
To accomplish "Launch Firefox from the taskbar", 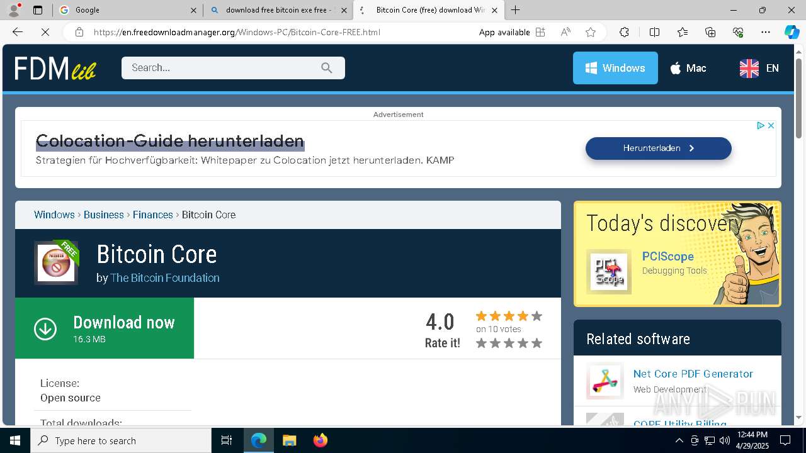I will pos(321,440).
